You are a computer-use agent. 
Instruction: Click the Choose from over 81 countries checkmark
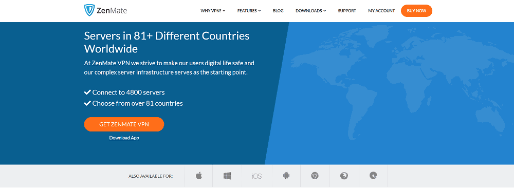[x=87, y=103]
